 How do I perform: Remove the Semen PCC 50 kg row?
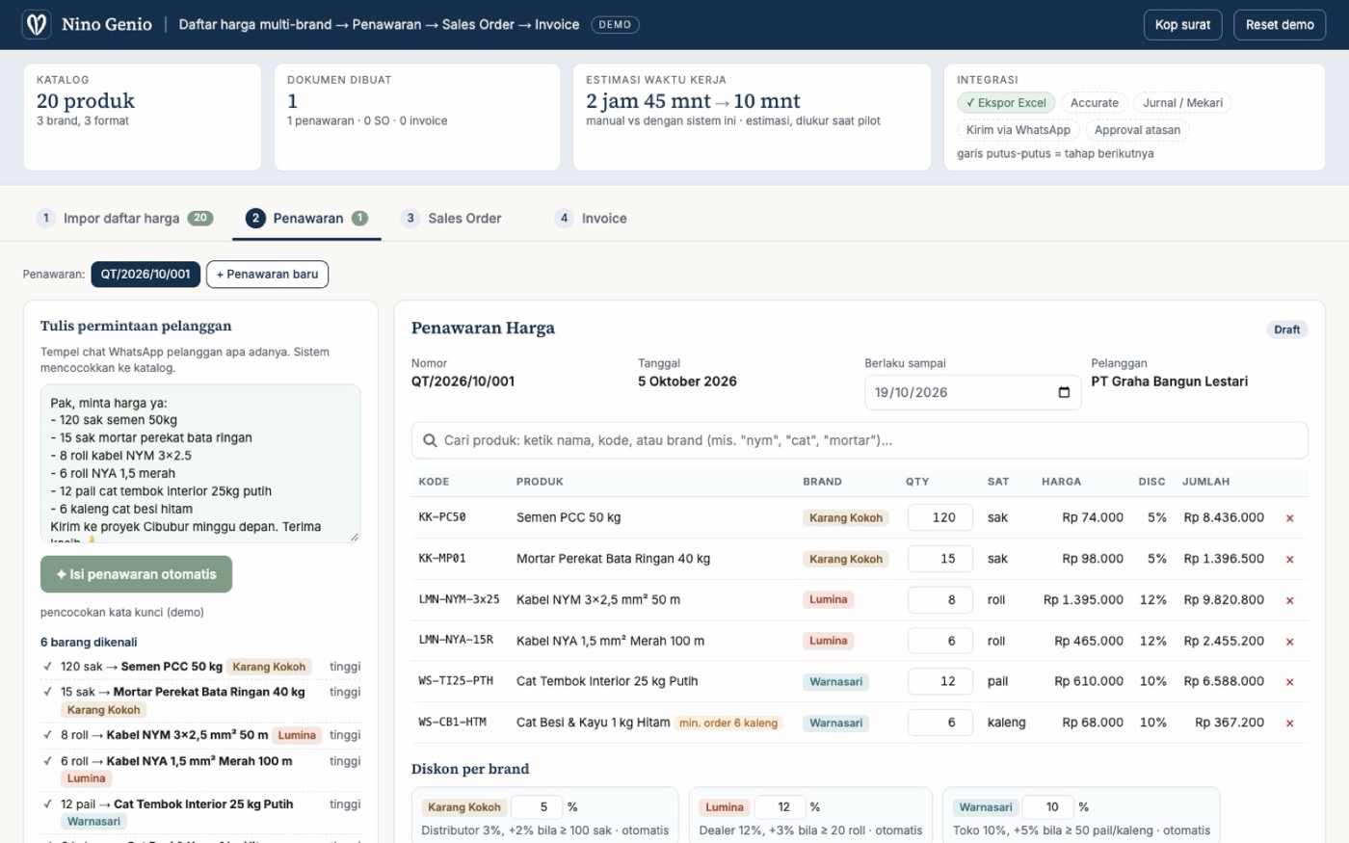(x=1289, y=518)
